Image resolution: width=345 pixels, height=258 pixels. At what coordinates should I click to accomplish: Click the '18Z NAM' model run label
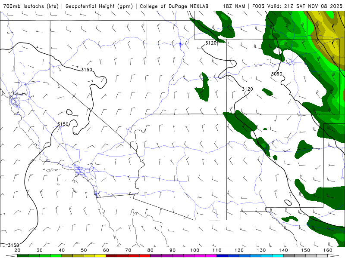pos(234,6)
